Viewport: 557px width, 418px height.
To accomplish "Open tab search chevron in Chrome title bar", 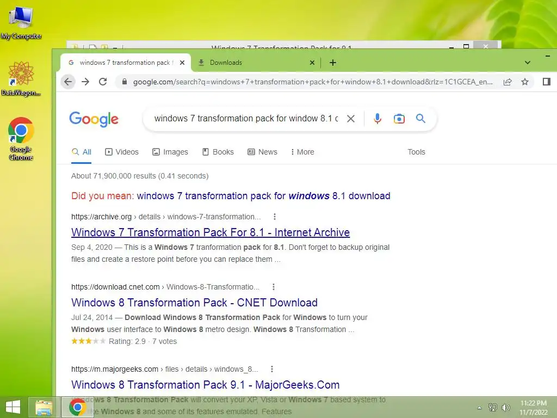I will click(528, 63).
